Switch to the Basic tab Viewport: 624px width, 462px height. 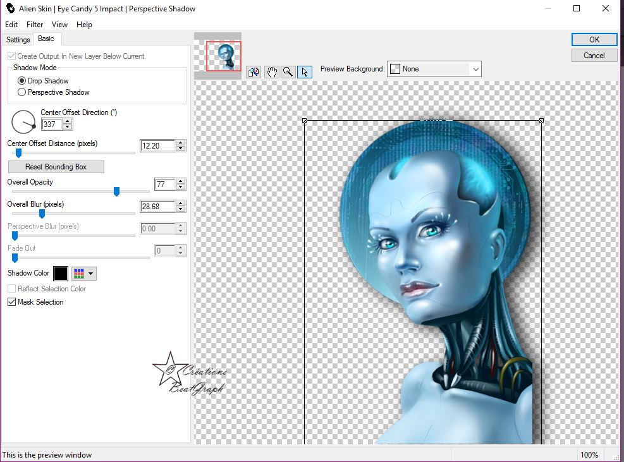click(x=46, y=39)
